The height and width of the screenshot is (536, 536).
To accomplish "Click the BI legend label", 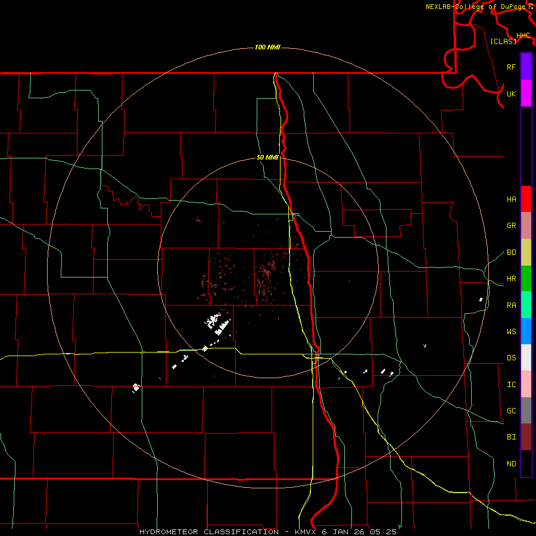I will (x=511, y=437).
